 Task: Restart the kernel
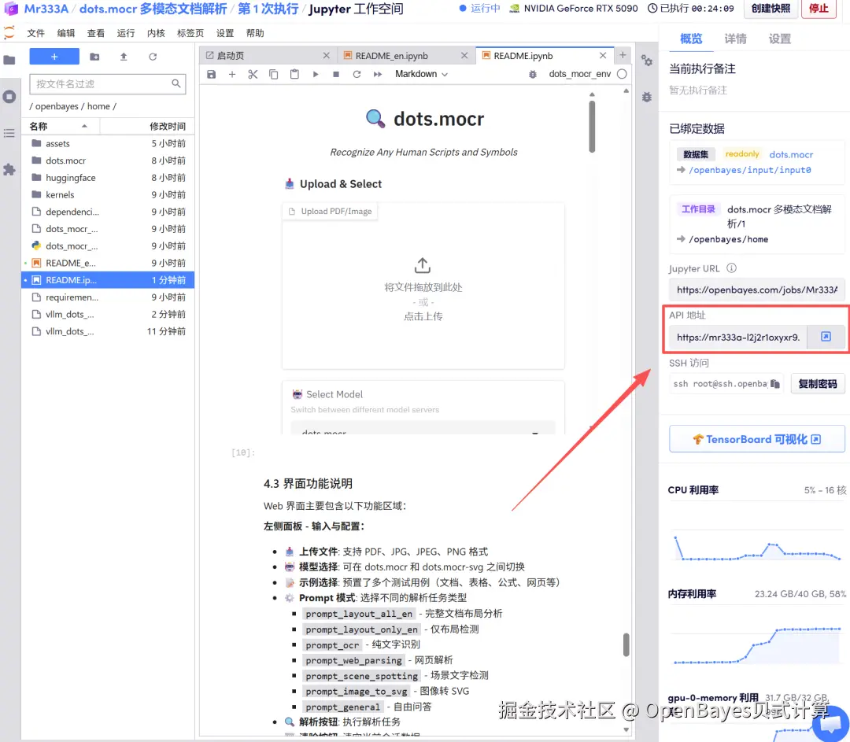coord(357,74)
